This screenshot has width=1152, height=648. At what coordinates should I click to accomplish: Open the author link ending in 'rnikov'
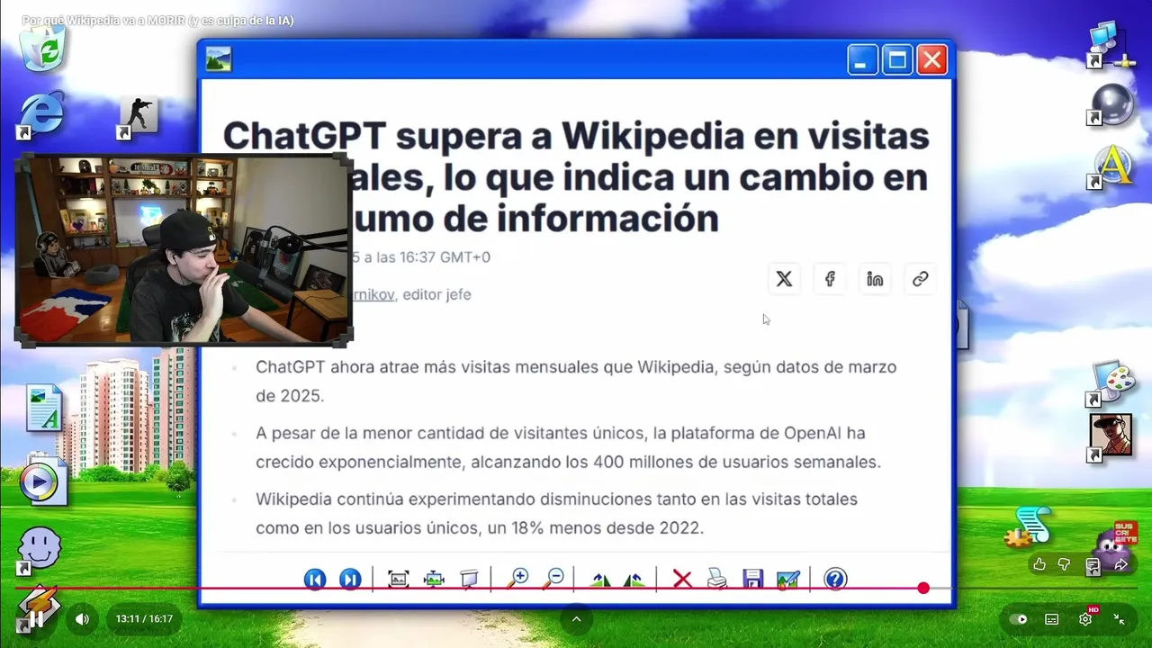[373, 294]
